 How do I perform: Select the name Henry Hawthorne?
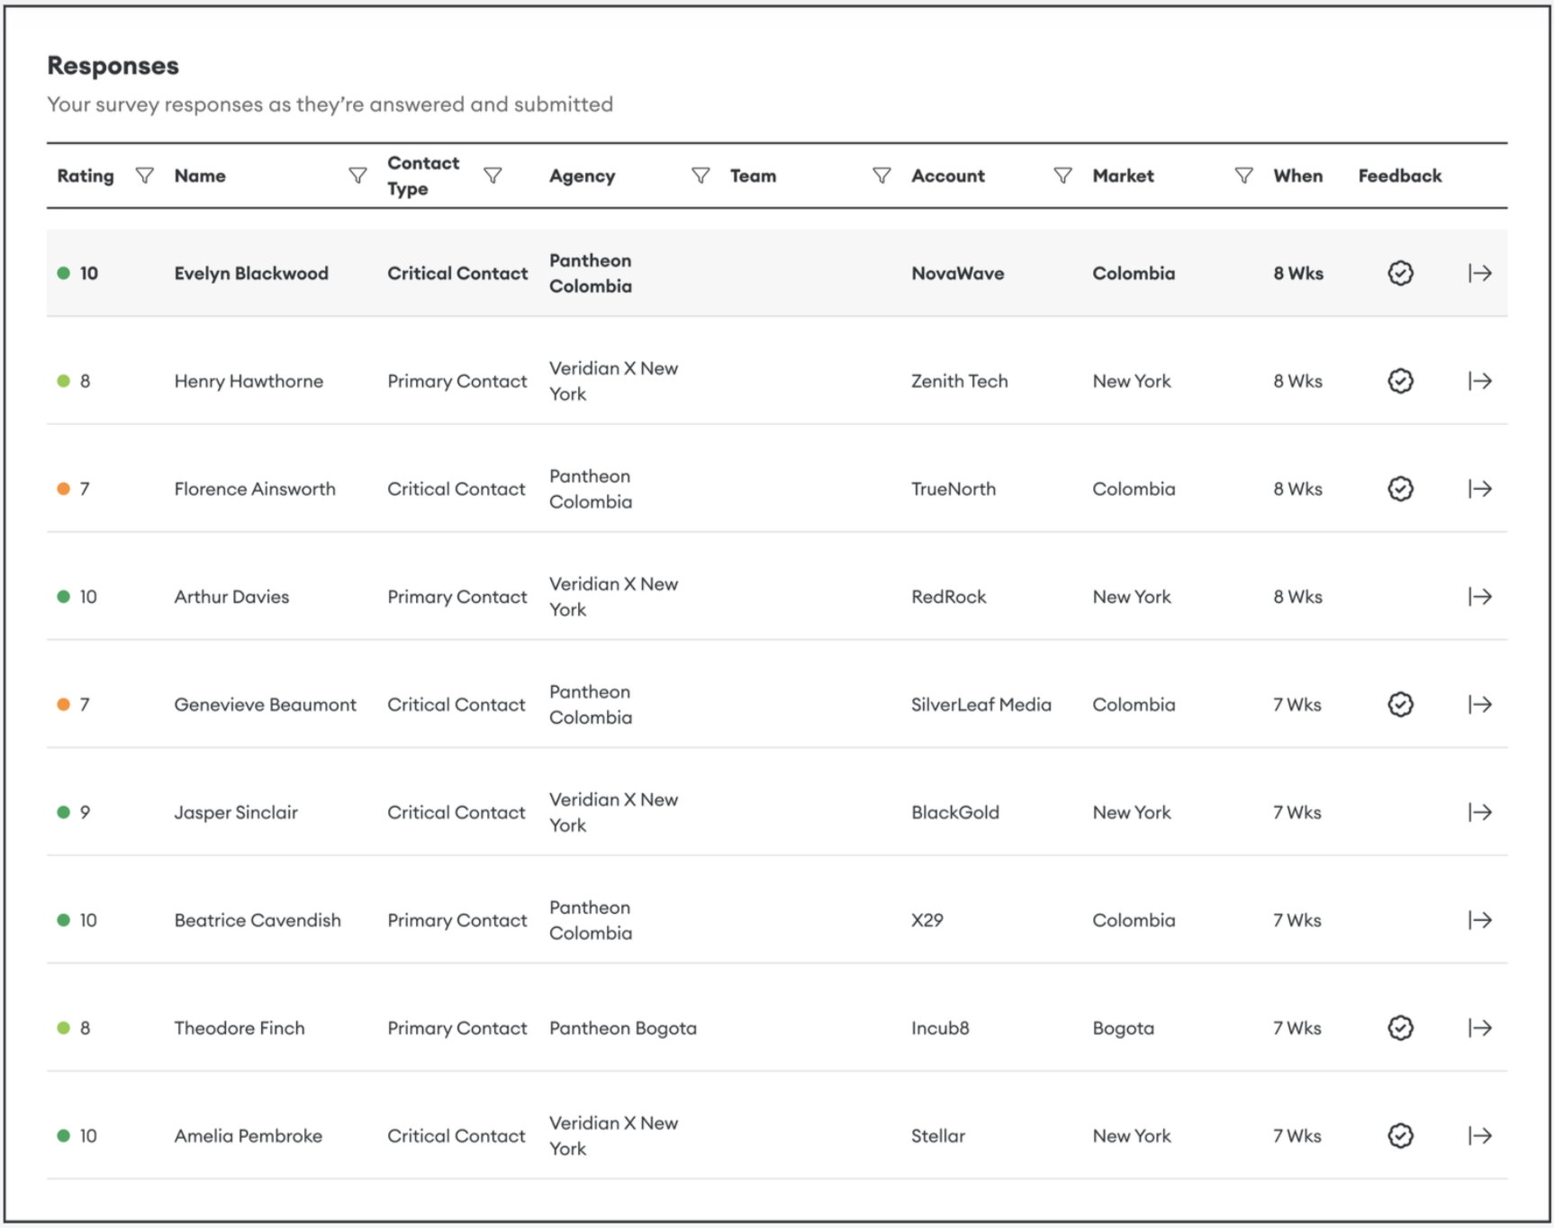click(x=248, y=381)
